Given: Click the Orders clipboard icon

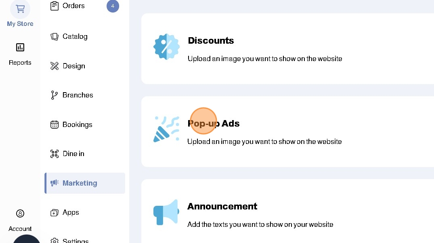Looking at the screenshot, I should [55, 6].
